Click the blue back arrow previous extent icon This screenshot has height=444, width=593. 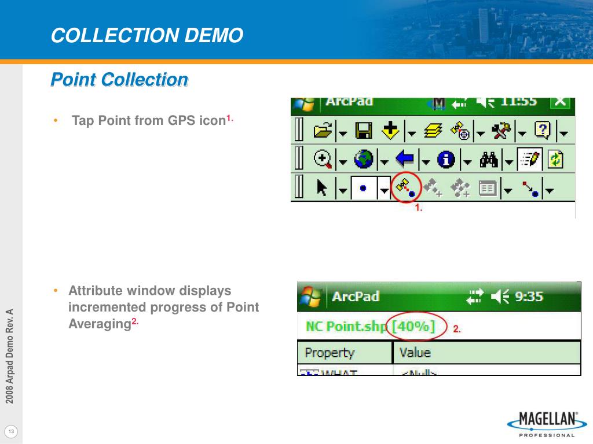[x=405, y=158]
